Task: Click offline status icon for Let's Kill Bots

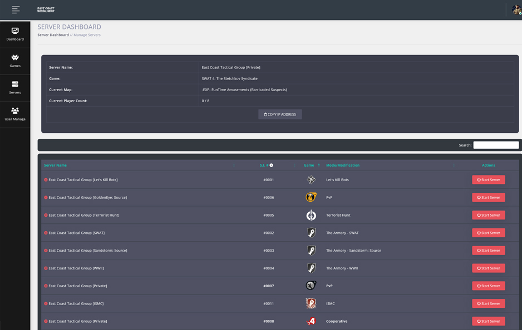Action: [46, 180]
